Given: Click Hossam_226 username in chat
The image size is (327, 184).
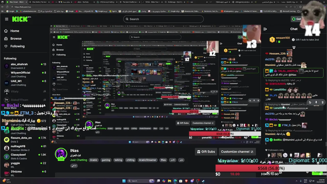Looking at the screenshot, I should pyautogui.click(x=277, y=53).
